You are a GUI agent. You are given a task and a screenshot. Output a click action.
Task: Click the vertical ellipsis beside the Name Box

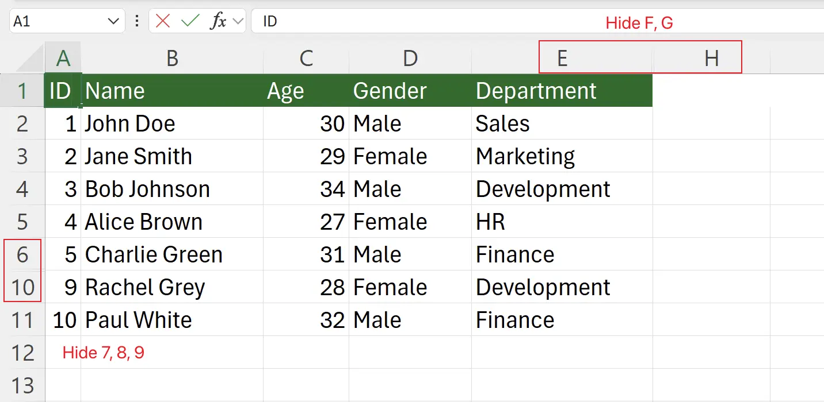click(x=136, y=21)
